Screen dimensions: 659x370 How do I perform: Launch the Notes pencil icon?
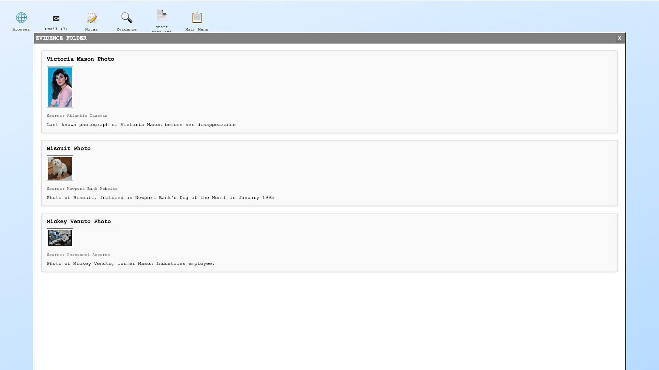[92, 18]
